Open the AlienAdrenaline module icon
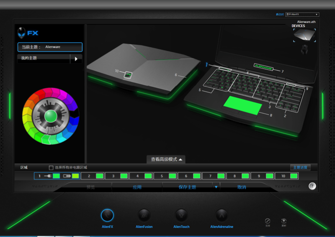Viewport: 335px width, 237px height. click(x=222, y=215)
